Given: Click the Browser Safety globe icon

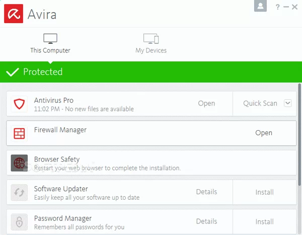Looking at the screenshot, I should [19, 163].
